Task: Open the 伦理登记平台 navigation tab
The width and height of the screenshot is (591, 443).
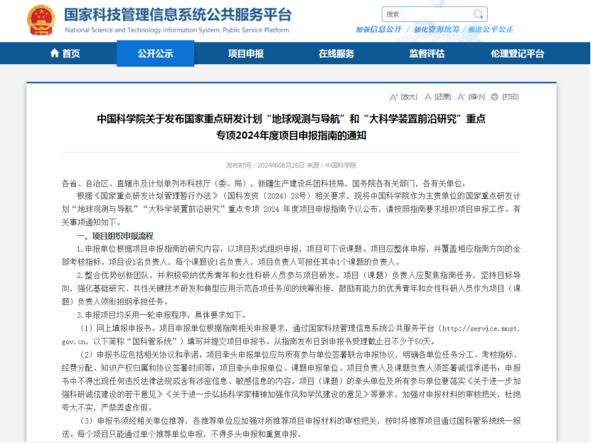Action: point(517,53)
